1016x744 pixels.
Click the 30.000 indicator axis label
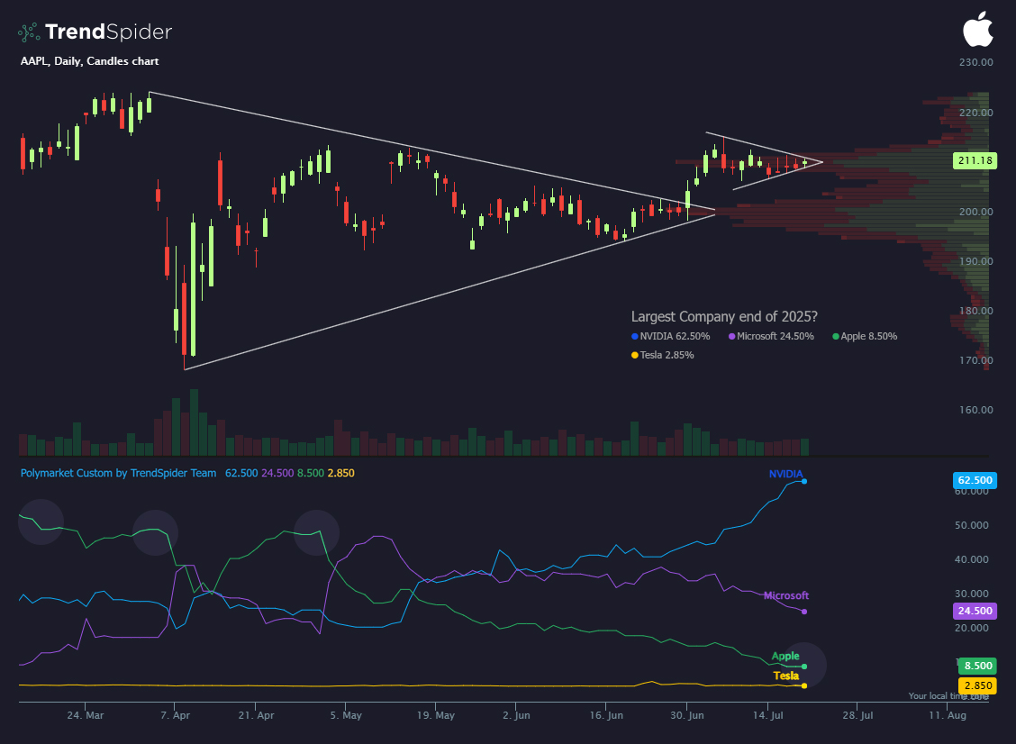tap(971, 594)
